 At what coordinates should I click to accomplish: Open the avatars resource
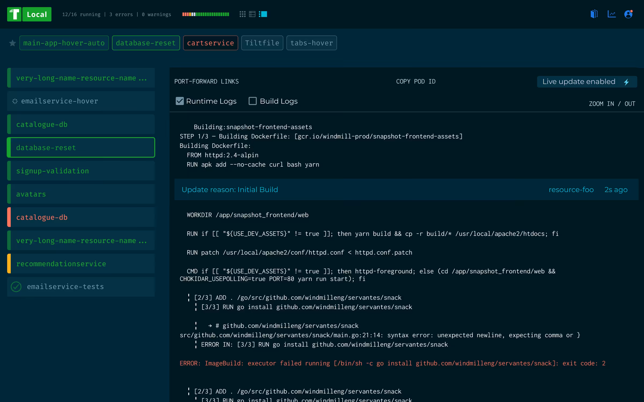[x=81, y=194]
